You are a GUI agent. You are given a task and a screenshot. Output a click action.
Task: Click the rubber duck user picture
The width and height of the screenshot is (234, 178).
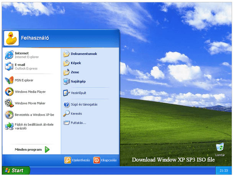point(11,38)
